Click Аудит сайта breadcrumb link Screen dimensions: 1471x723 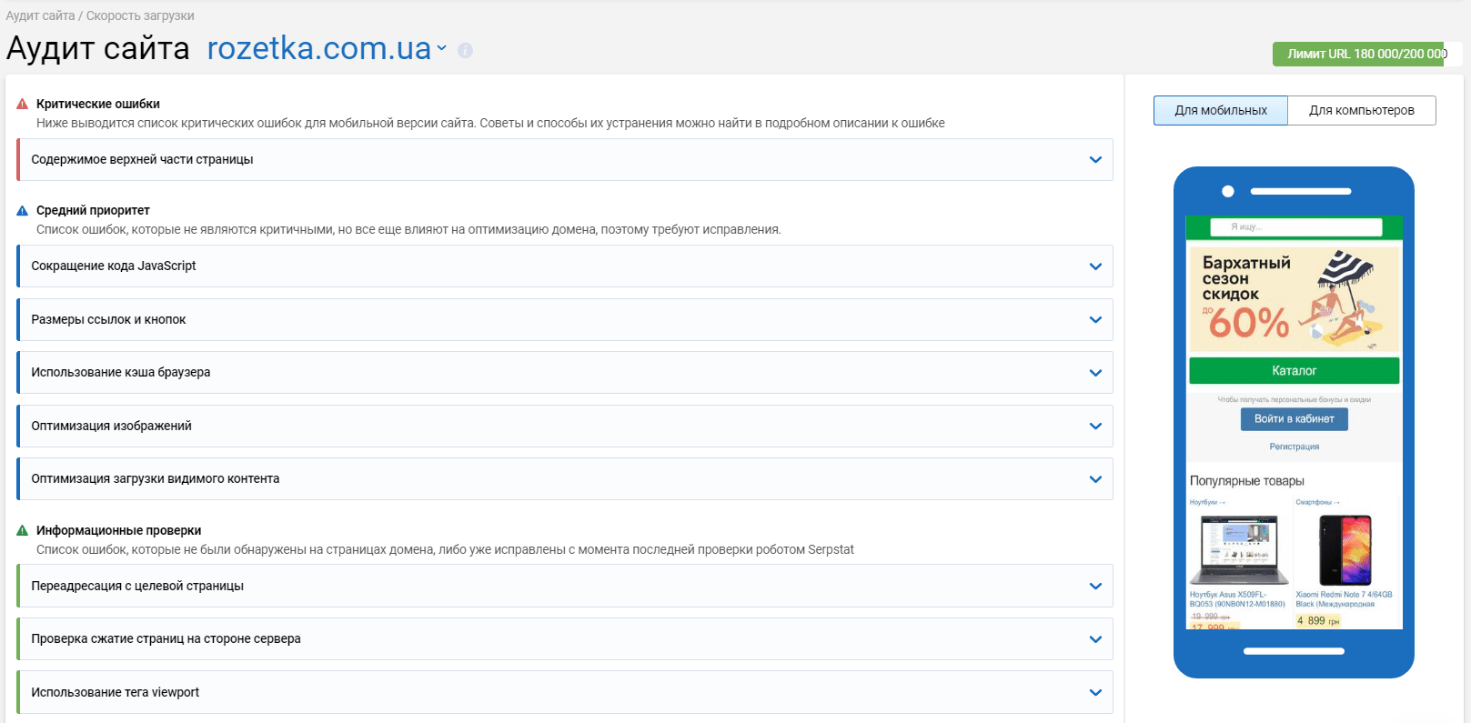40,15
